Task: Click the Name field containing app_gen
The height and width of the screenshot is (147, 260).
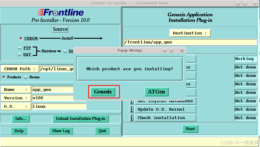Action: click(x=53, y=90)
